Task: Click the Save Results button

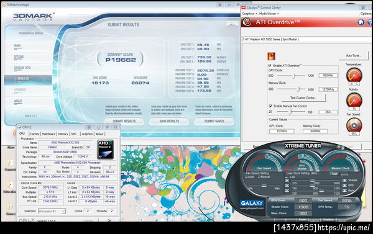Action: click(169, 121)
